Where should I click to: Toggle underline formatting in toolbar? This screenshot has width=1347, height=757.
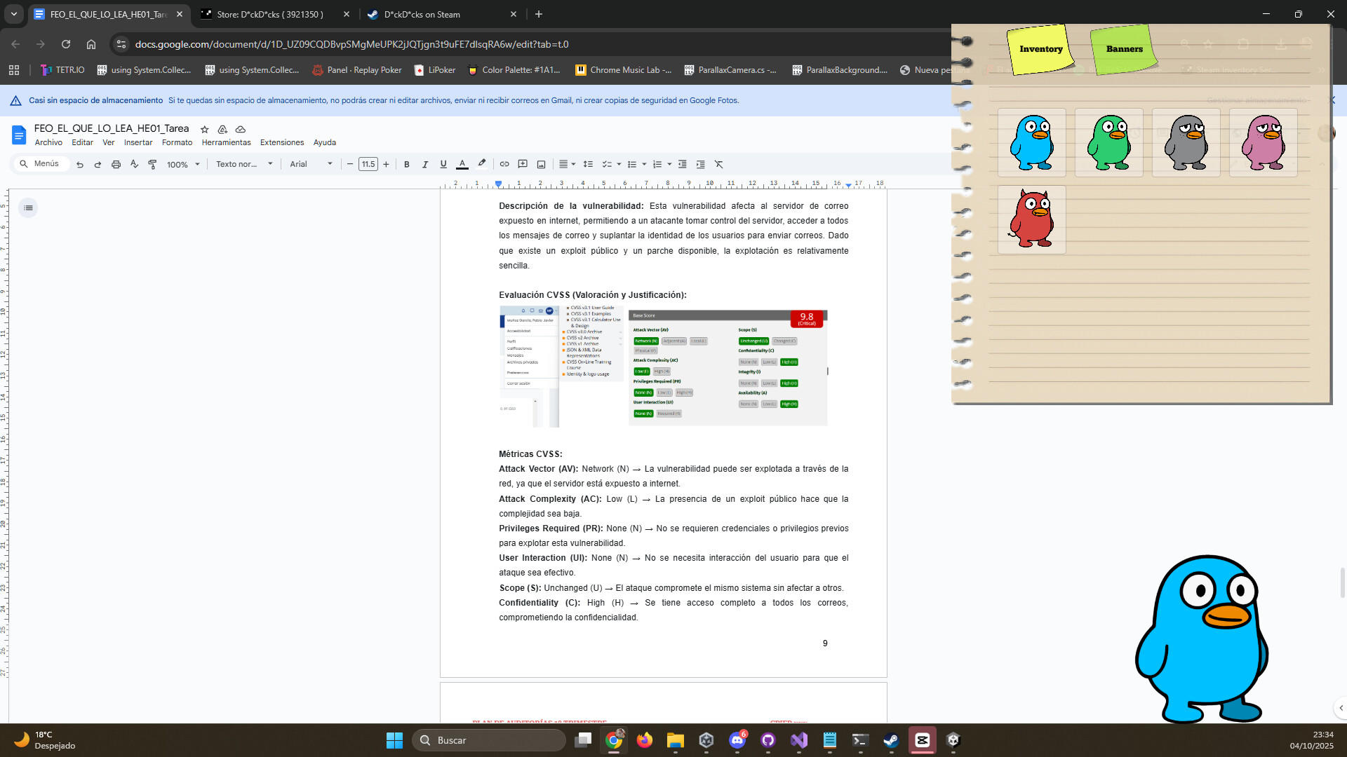point(443,164)
